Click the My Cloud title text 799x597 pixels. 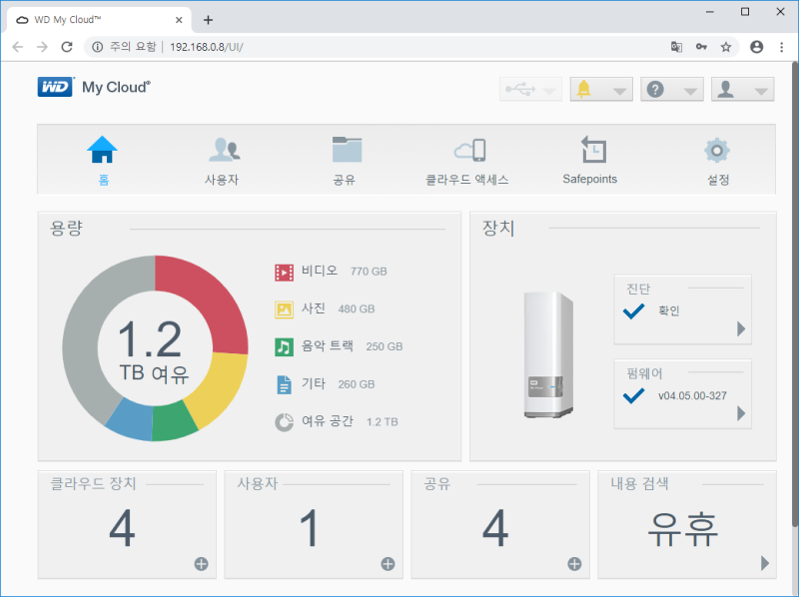(116, 87)
